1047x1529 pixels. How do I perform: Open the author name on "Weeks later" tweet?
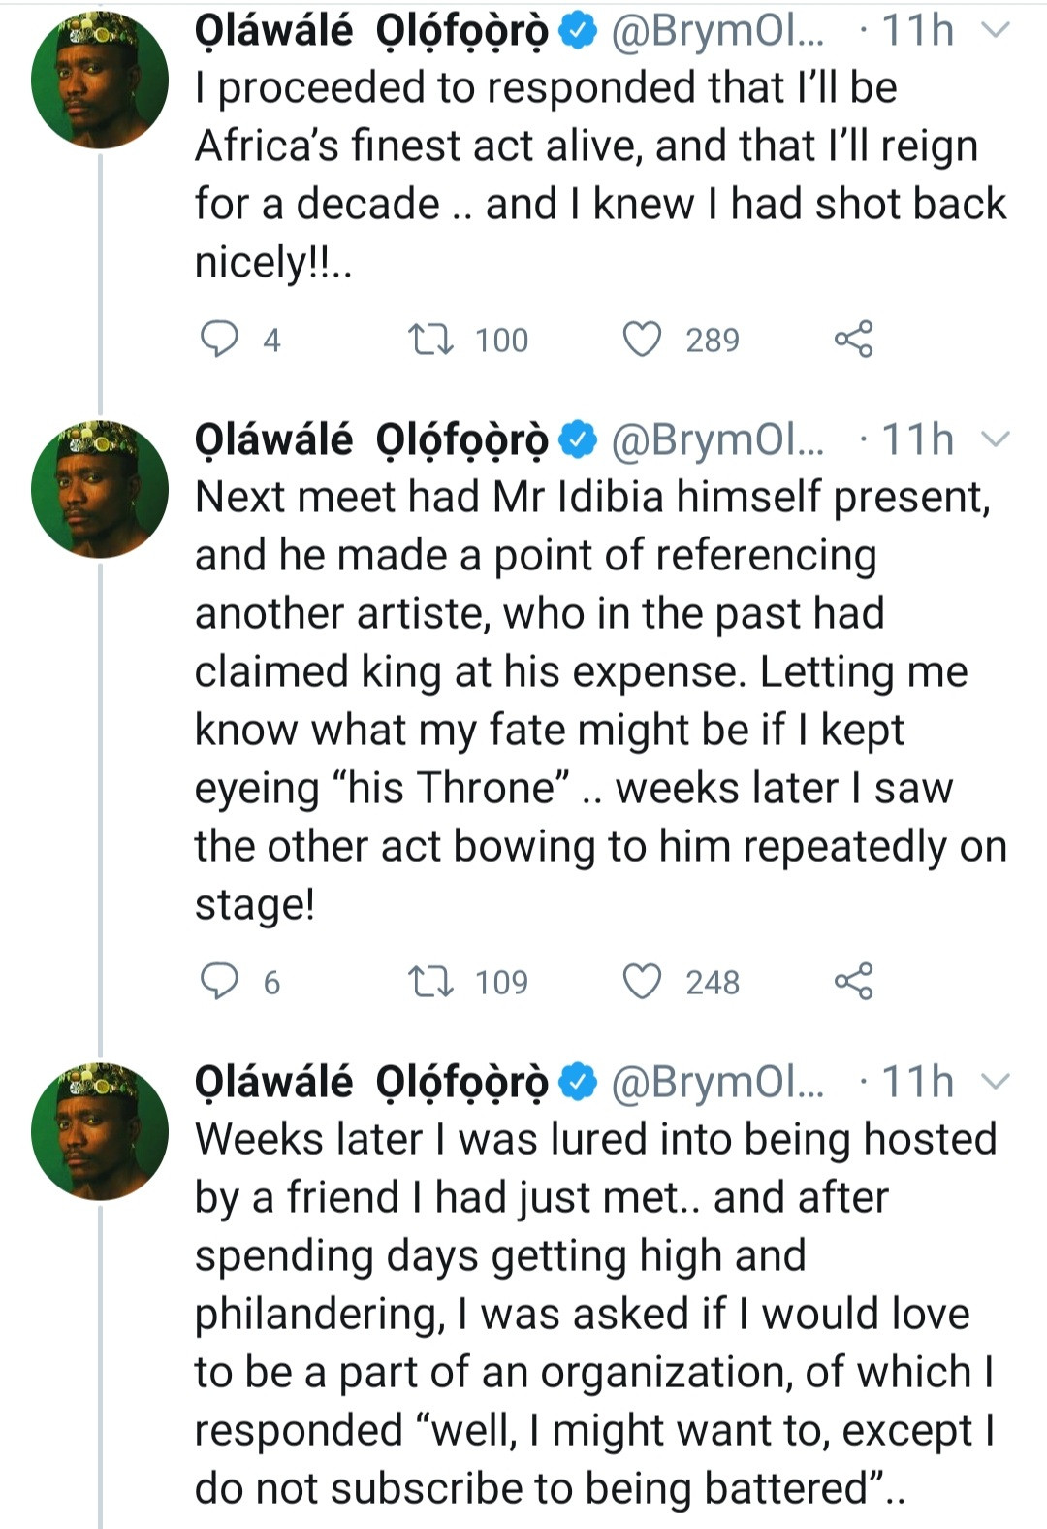click(x=371, y=1082)
